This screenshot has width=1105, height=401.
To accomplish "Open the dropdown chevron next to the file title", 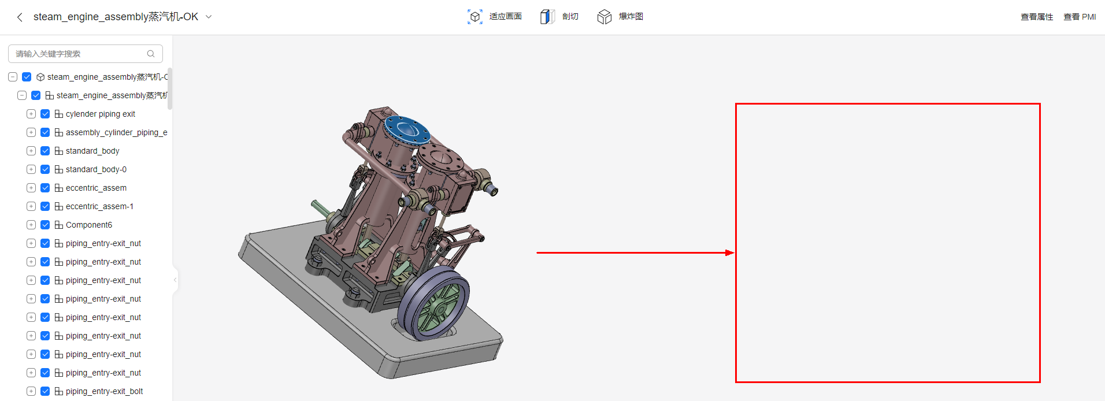I will (209, 17).
